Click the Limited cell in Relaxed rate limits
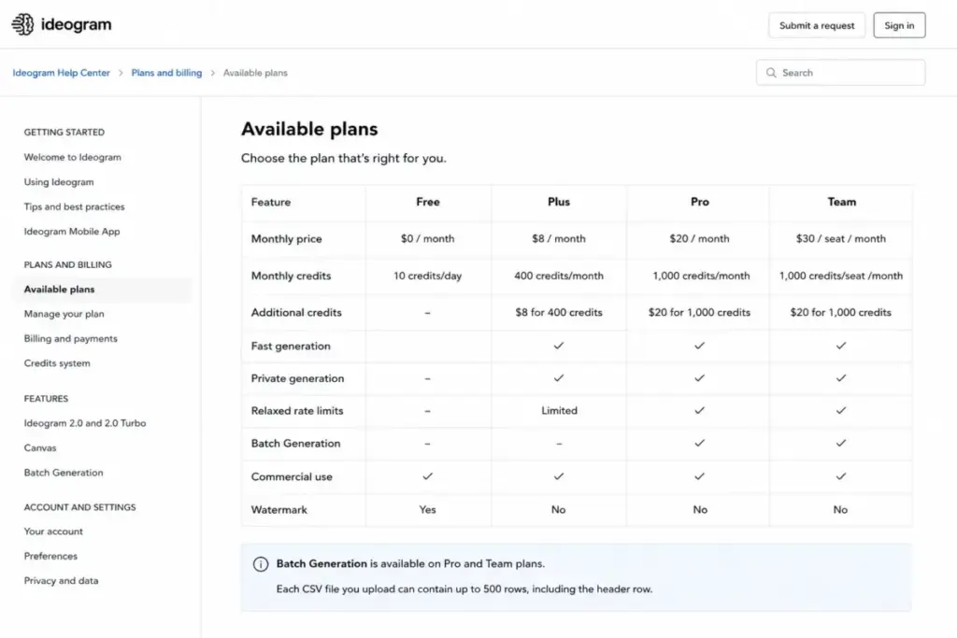The image size is (957, 638). pos(559,410)
